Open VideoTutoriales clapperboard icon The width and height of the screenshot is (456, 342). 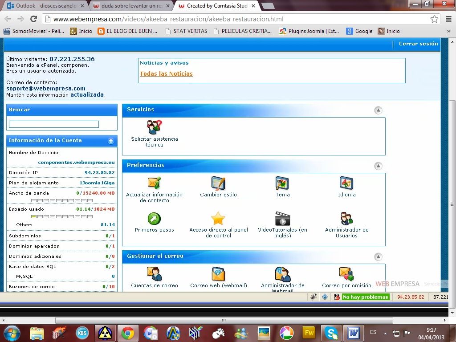point(282,218)
